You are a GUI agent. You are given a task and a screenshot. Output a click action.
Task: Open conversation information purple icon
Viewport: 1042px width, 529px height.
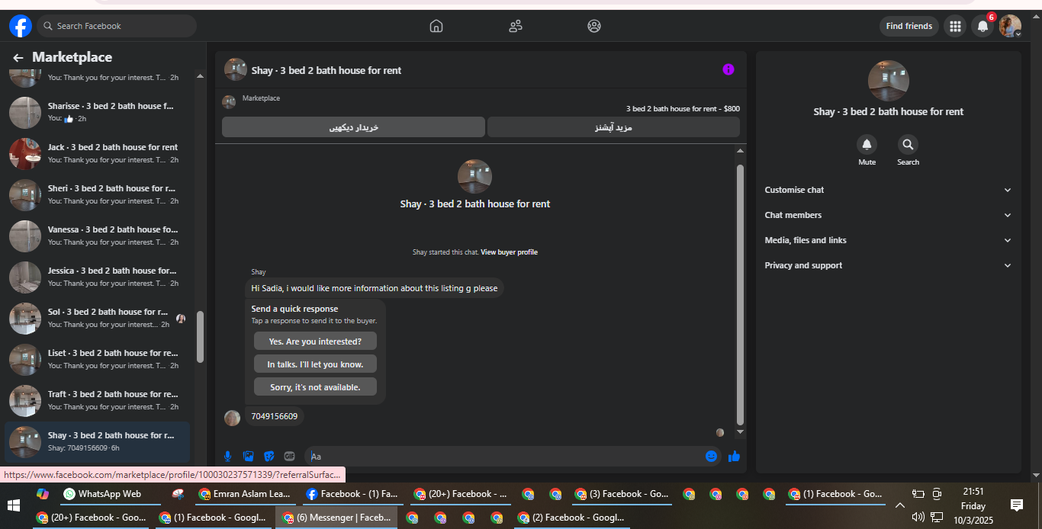(x=728, y=69)
